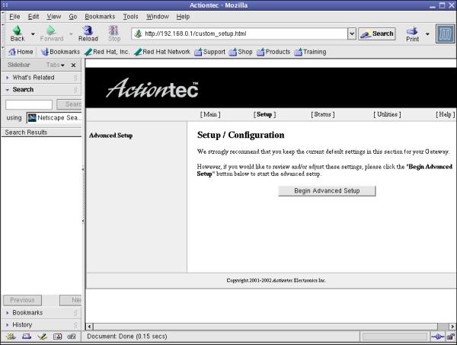This screenshot has width=457, height=345.
Task: Open Address Book from the status bar icons
Action: coord(57,337)
